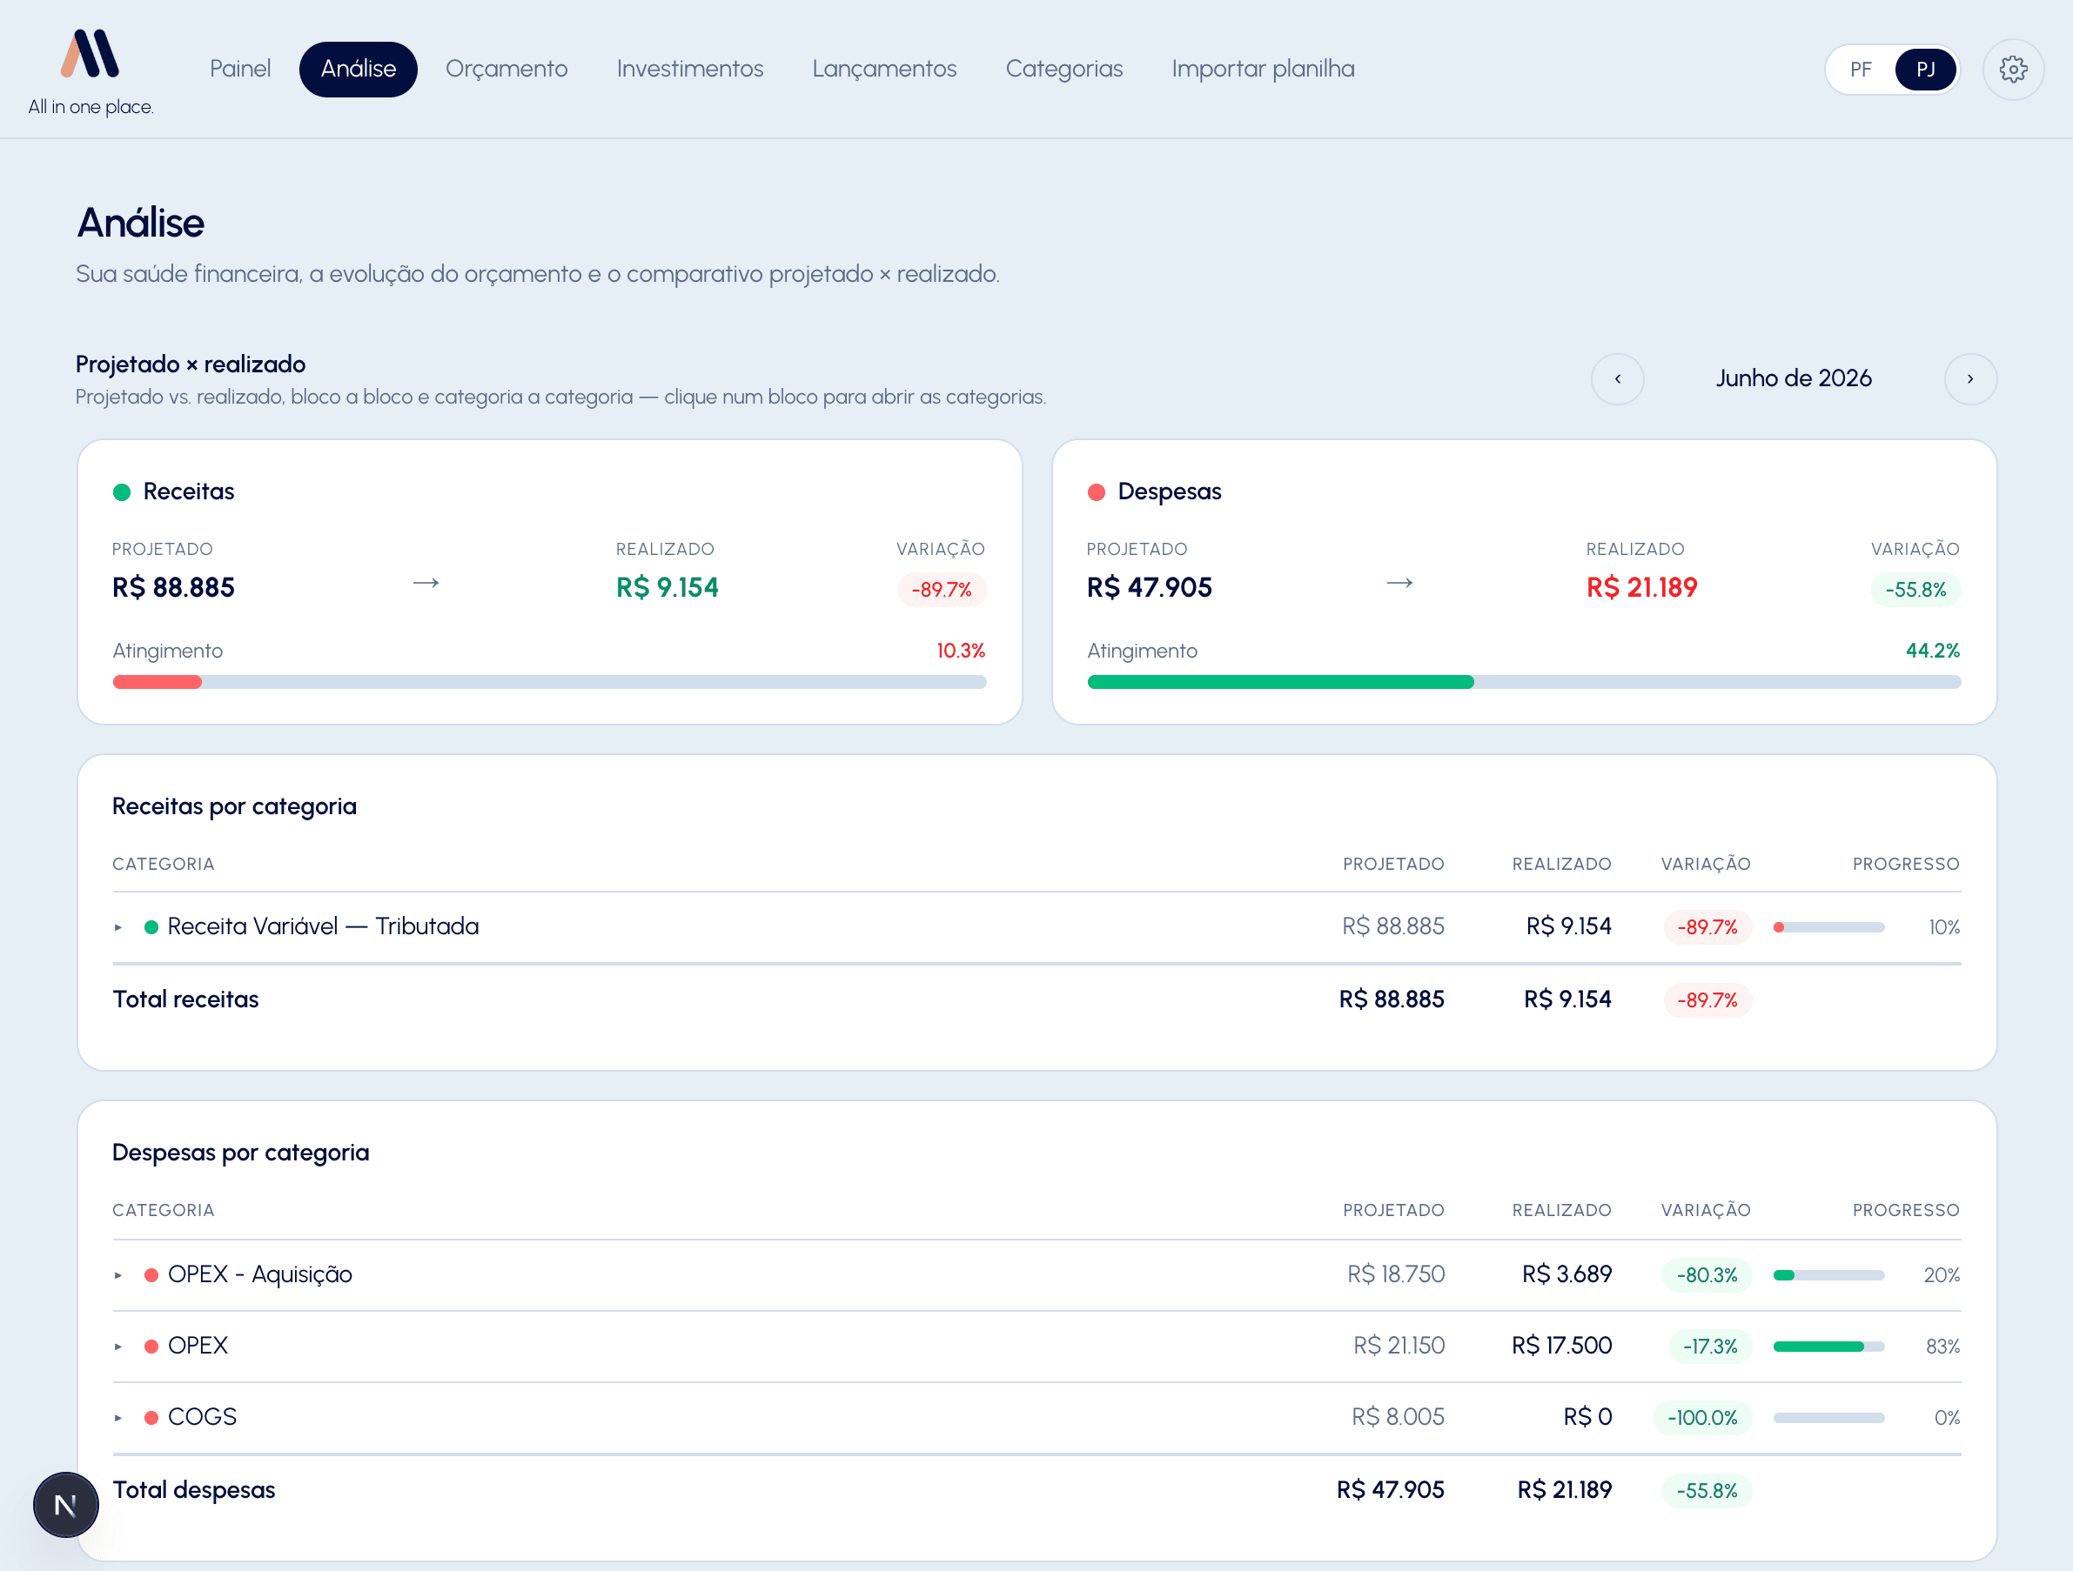Click COGS -100.0% variation badge
This screenshot has height=1571, width=2073.
pyautogui.click(x=1702, y=1417)
